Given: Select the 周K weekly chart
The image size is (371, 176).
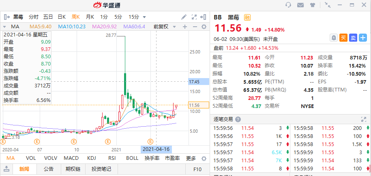Looking at the screenshot, I should [76, 17].
